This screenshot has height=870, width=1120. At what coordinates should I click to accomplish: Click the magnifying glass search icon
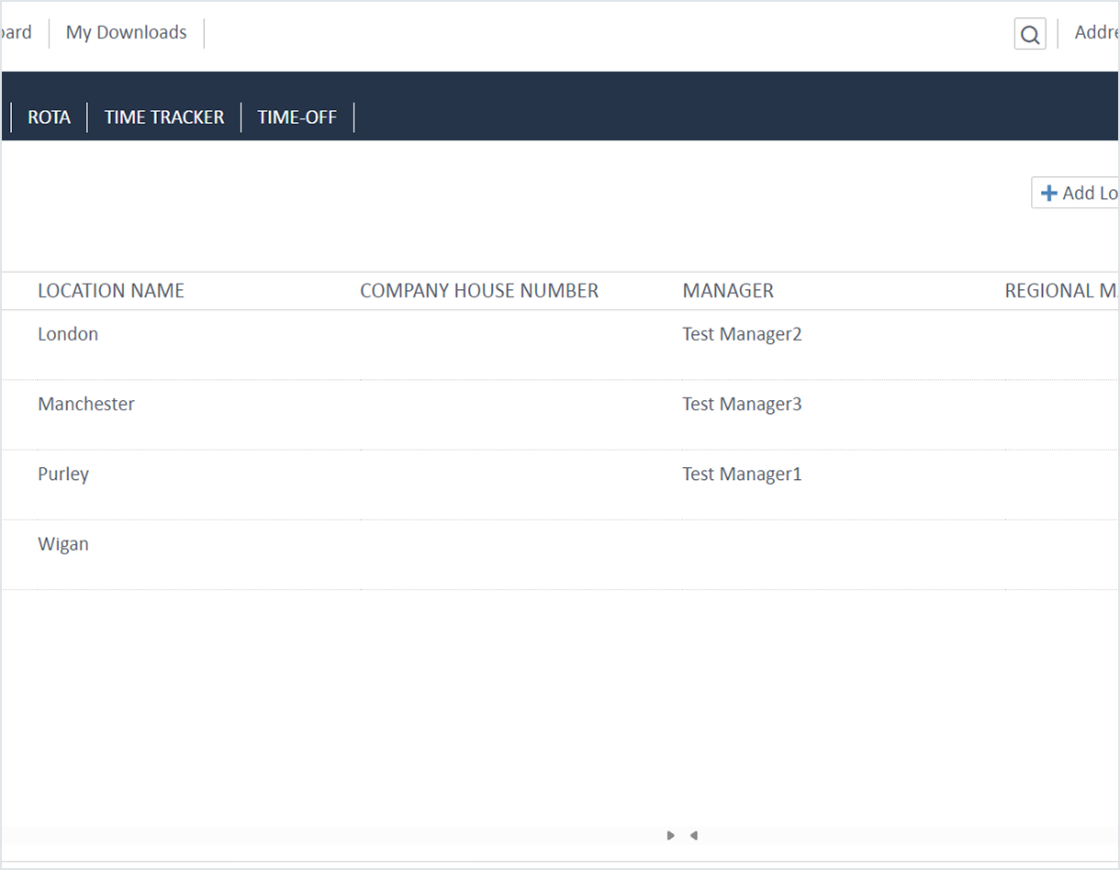(x=1029, y=35)
